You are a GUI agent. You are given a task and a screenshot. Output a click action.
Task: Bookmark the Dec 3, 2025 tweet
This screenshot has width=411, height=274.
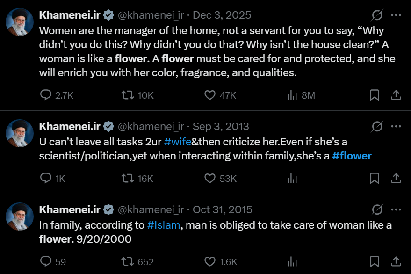coord(375,95)
